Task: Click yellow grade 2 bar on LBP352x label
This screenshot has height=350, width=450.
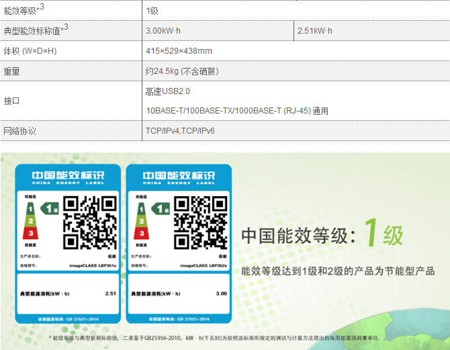Action: [x=142, y=220]
